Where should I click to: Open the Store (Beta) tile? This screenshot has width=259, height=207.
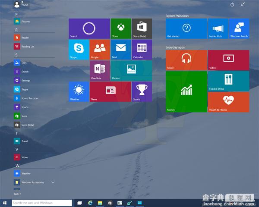[142, 28]
